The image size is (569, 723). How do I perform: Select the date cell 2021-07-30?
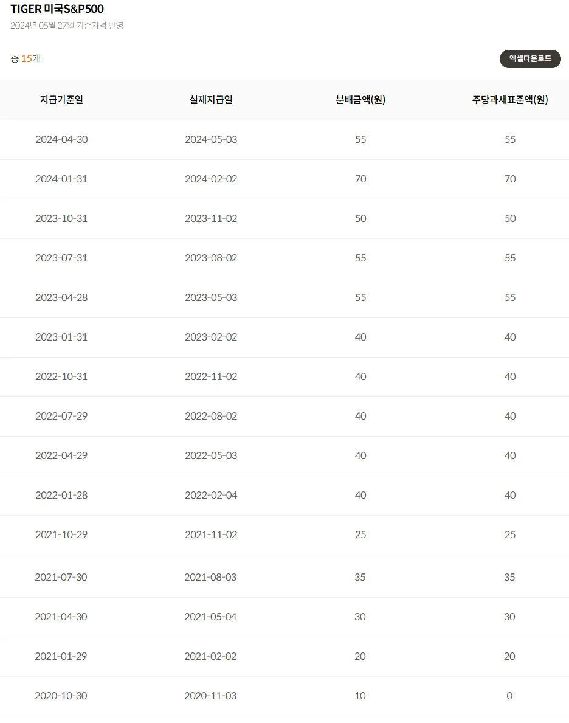61,577
